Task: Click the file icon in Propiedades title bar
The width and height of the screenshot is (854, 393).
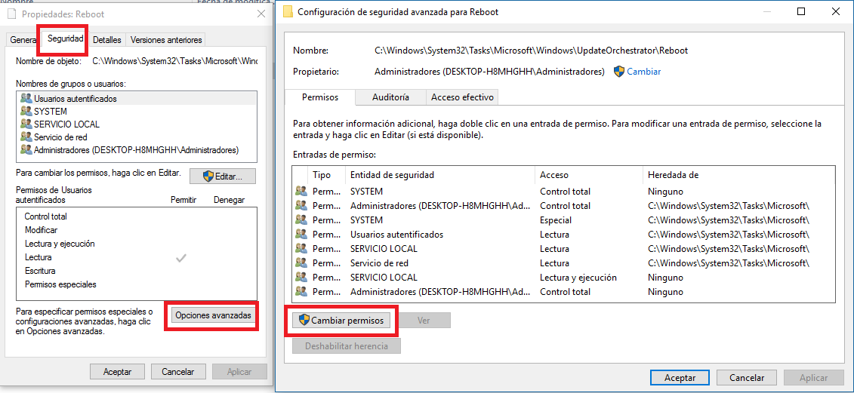Action: point(11,14)
